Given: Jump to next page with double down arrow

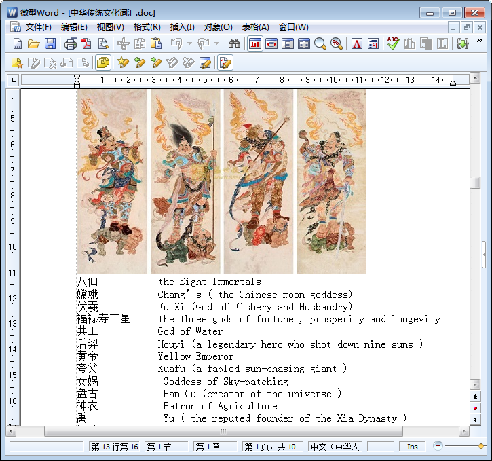Looking at the screenshot, I should point(475,420).
